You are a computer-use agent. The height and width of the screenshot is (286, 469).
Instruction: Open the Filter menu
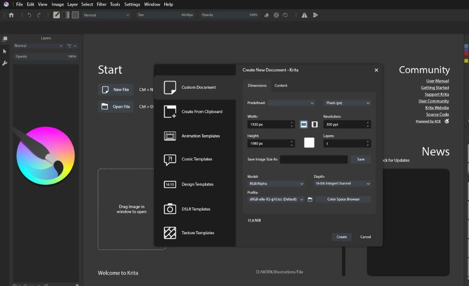(x=102, y=4)
